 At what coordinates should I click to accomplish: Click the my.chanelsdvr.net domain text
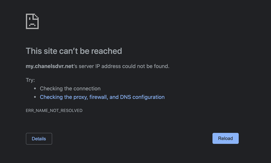49,66
